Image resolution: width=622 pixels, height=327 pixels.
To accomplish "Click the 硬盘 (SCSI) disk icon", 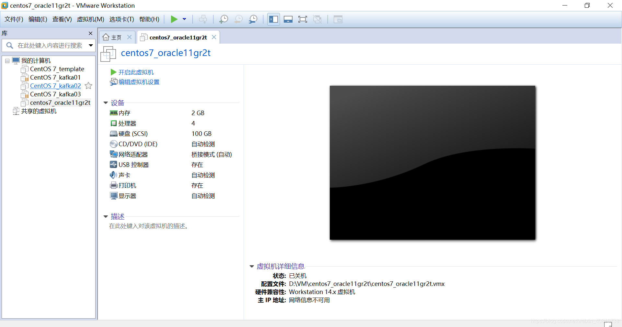I will 113,134.
